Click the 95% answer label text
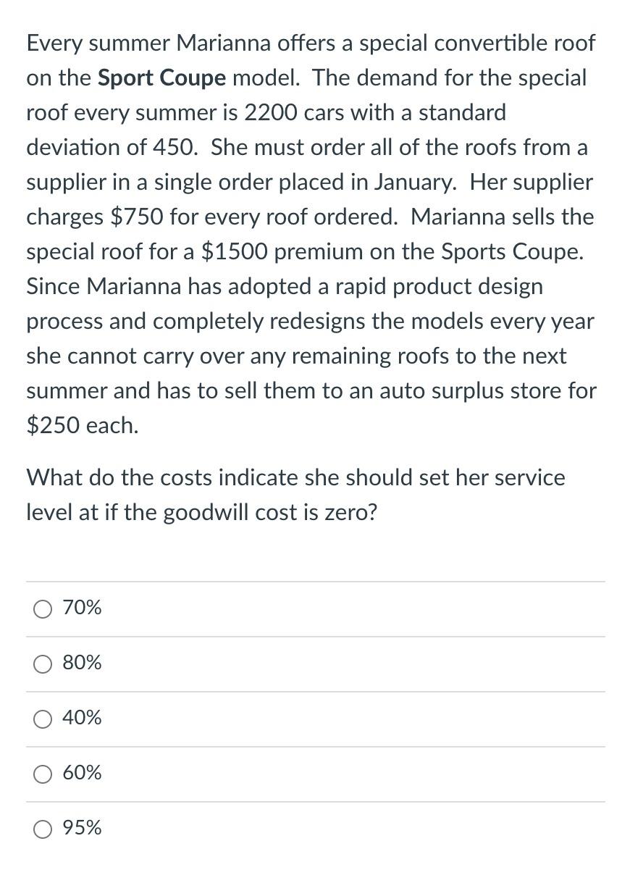 click(83, 828)
